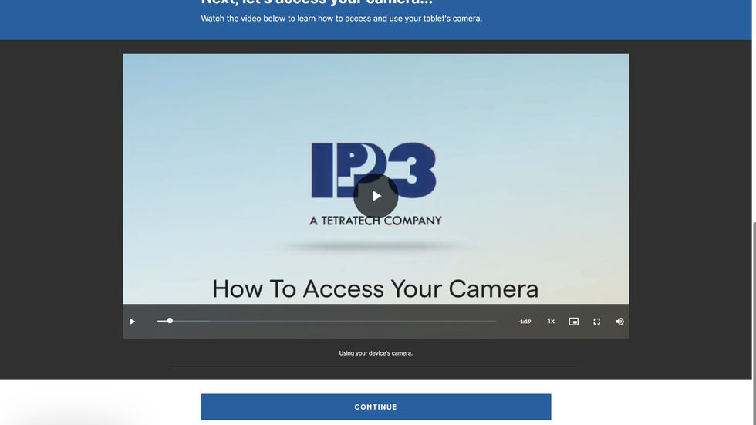Start playback with the small play icon in control bar
Image resolution: width=756 pixels, height=425 pixels.
point(132,322)
